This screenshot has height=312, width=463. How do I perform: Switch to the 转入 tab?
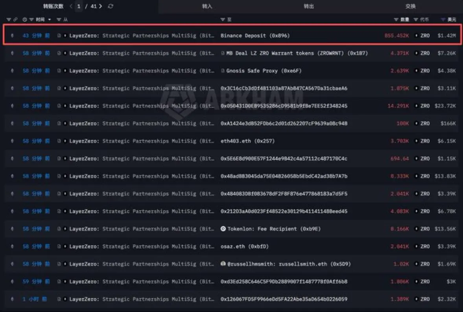point(207,6)
